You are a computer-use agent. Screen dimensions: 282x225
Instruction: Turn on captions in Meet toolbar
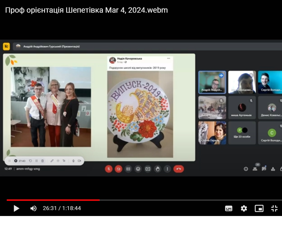click(x=128, y=169)
